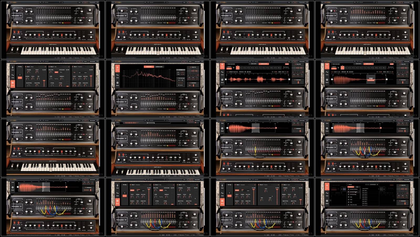Select User tab in the sample-browser popup
The image size is (420, 237).
(357, 187)
